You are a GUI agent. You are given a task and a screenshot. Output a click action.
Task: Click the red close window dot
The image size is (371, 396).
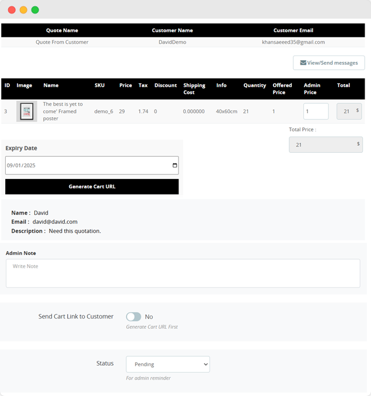(12, 10)
